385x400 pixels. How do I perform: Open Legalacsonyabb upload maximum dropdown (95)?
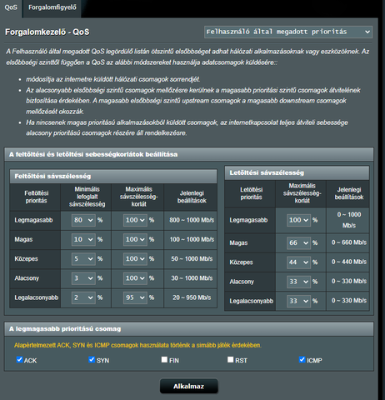coord(135,297)
